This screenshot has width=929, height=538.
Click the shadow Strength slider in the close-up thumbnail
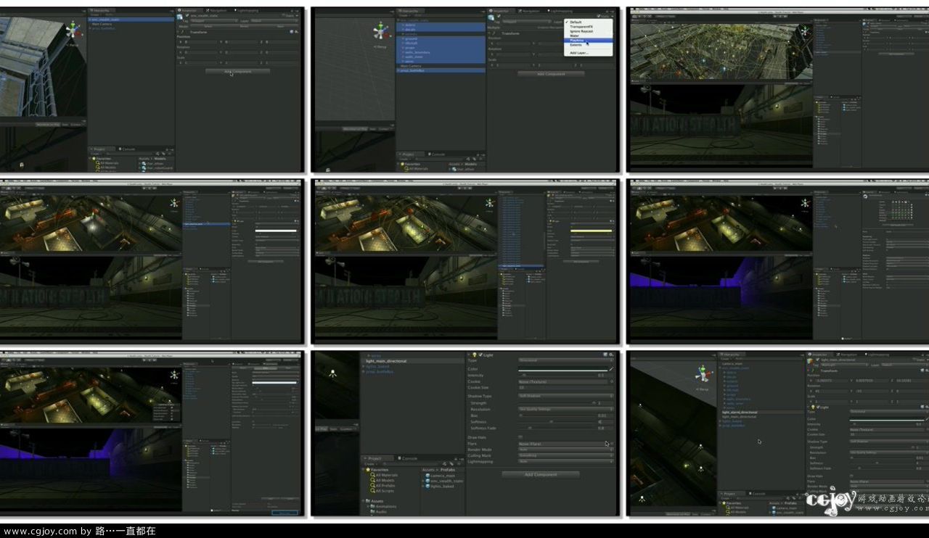point(557,403)
